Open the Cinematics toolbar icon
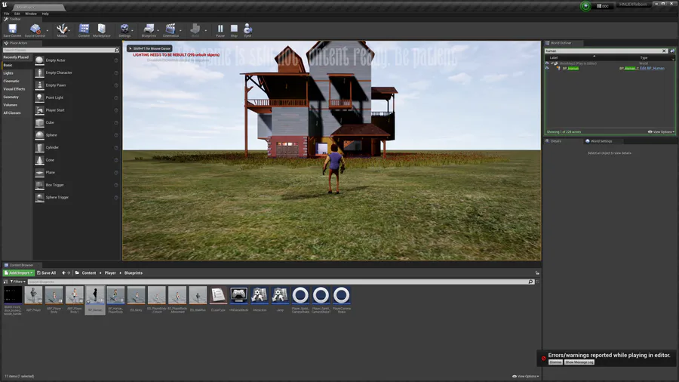Image resolution: width=679 pixels, height=382 pixels. tap(171, 29)
